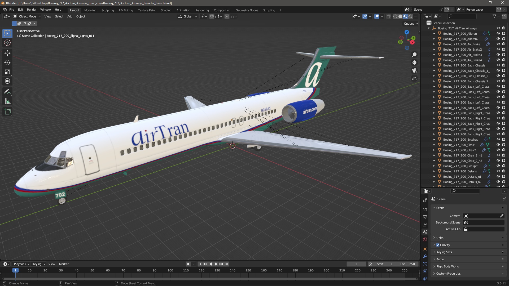This screenshot has width=509, height=286.
Task: Select rendered viewport shading mode
Action: 410,16
